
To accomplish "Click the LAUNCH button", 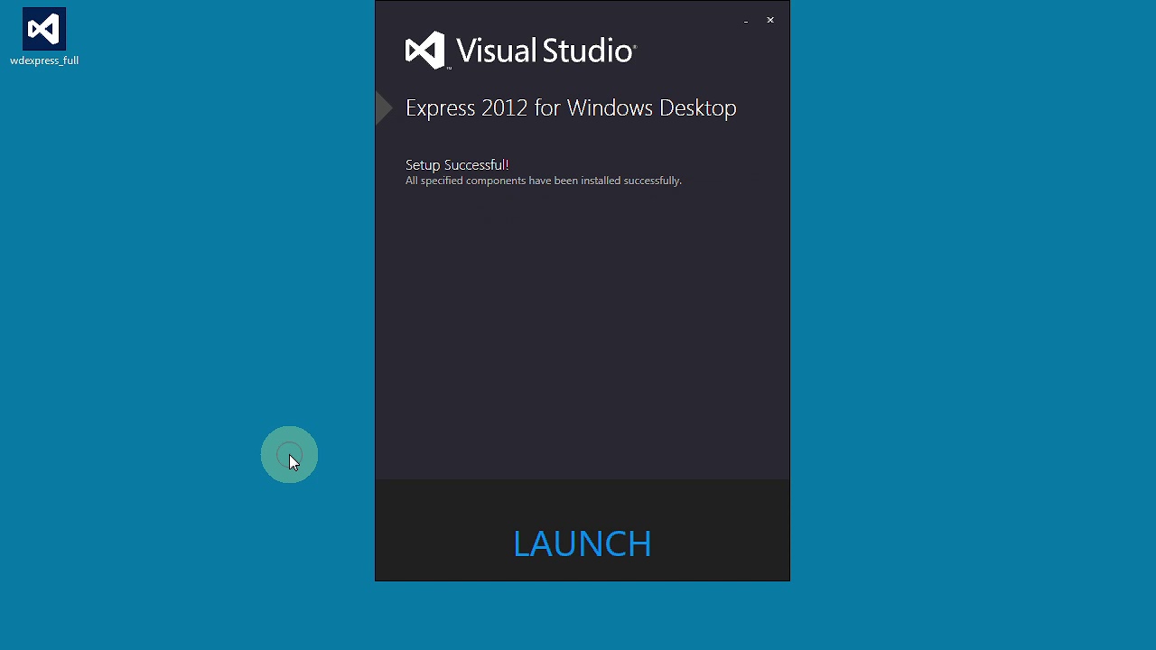I will point(583,543).
